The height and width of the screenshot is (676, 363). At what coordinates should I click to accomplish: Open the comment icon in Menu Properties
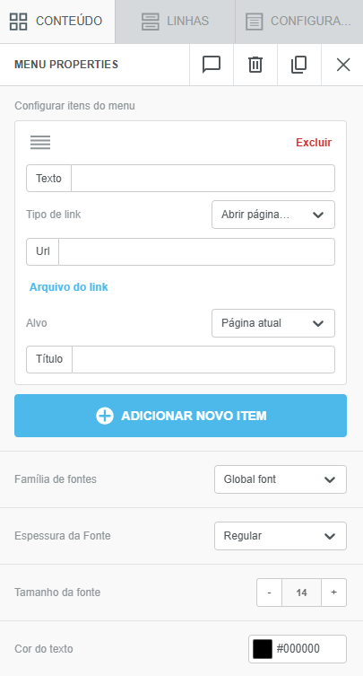tap(212, 65)
